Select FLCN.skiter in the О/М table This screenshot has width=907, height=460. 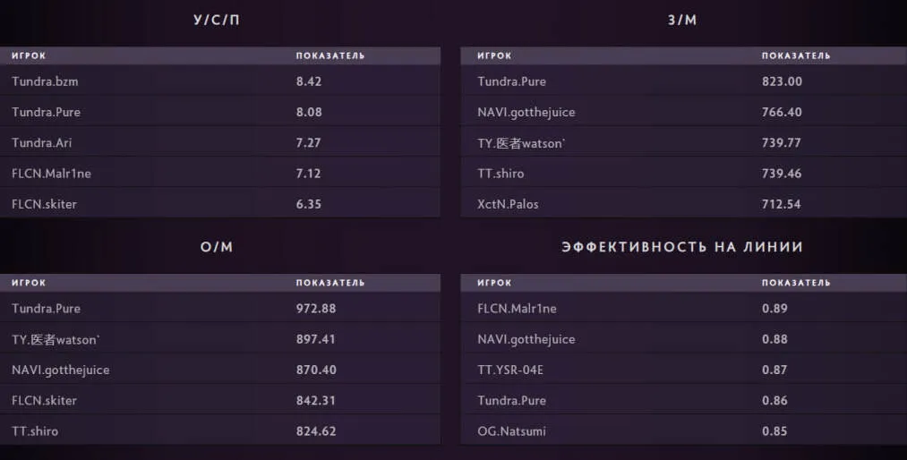(44, 401)
